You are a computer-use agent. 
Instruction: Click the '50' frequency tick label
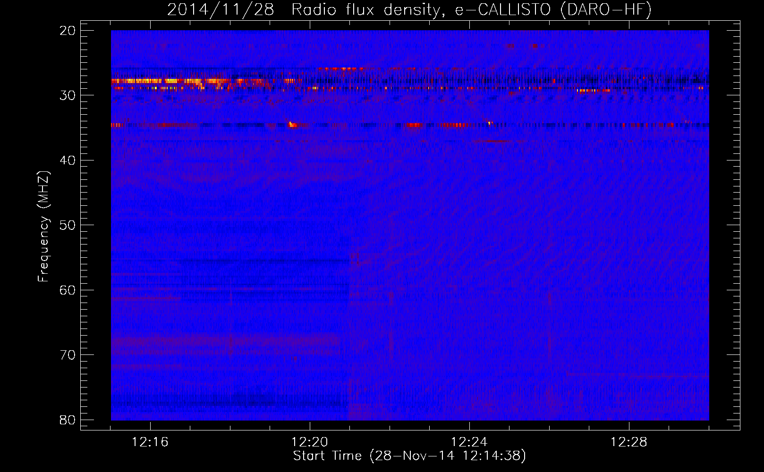(x=68, y=225)
